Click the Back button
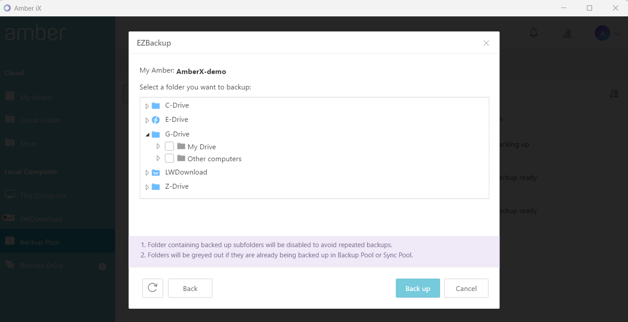The image size is (628, 322). (190, 288)
